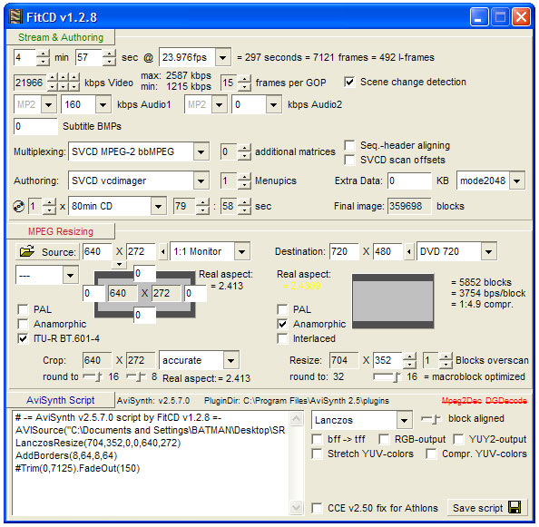Click the small down arrow below Source width
The image size is (539, 527).
click(119, 264)
